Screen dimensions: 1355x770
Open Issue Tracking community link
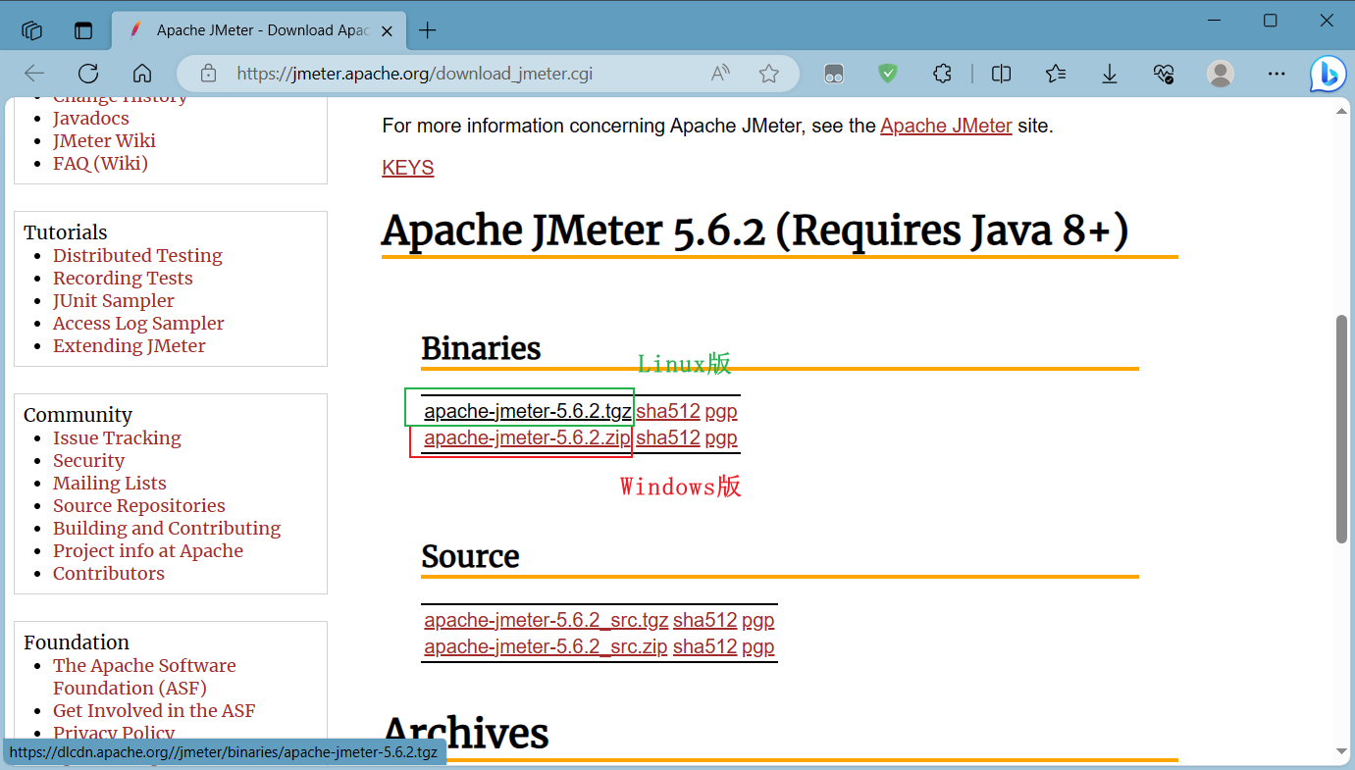pos(117,437)
